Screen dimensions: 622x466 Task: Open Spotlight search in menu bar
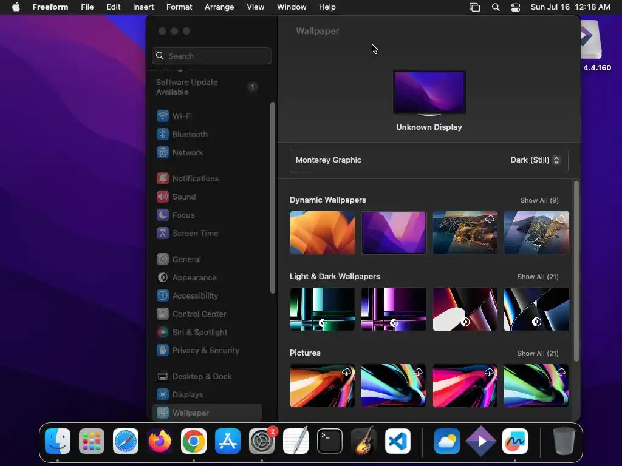[496, 7]
